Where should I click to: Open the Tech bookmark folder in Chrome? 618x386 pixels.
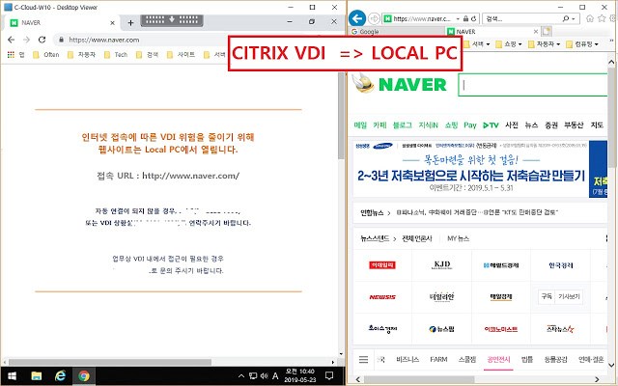[x=116, y=55]
